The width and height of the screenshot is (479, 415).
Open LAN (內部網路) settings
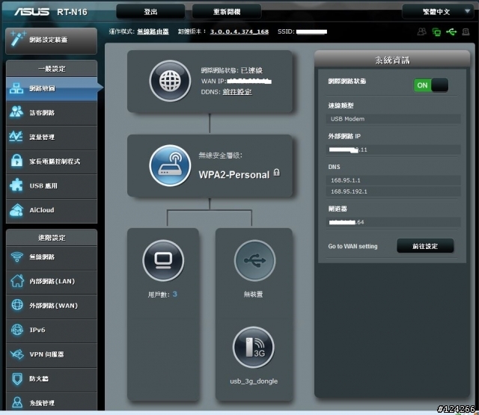[52, 281]
